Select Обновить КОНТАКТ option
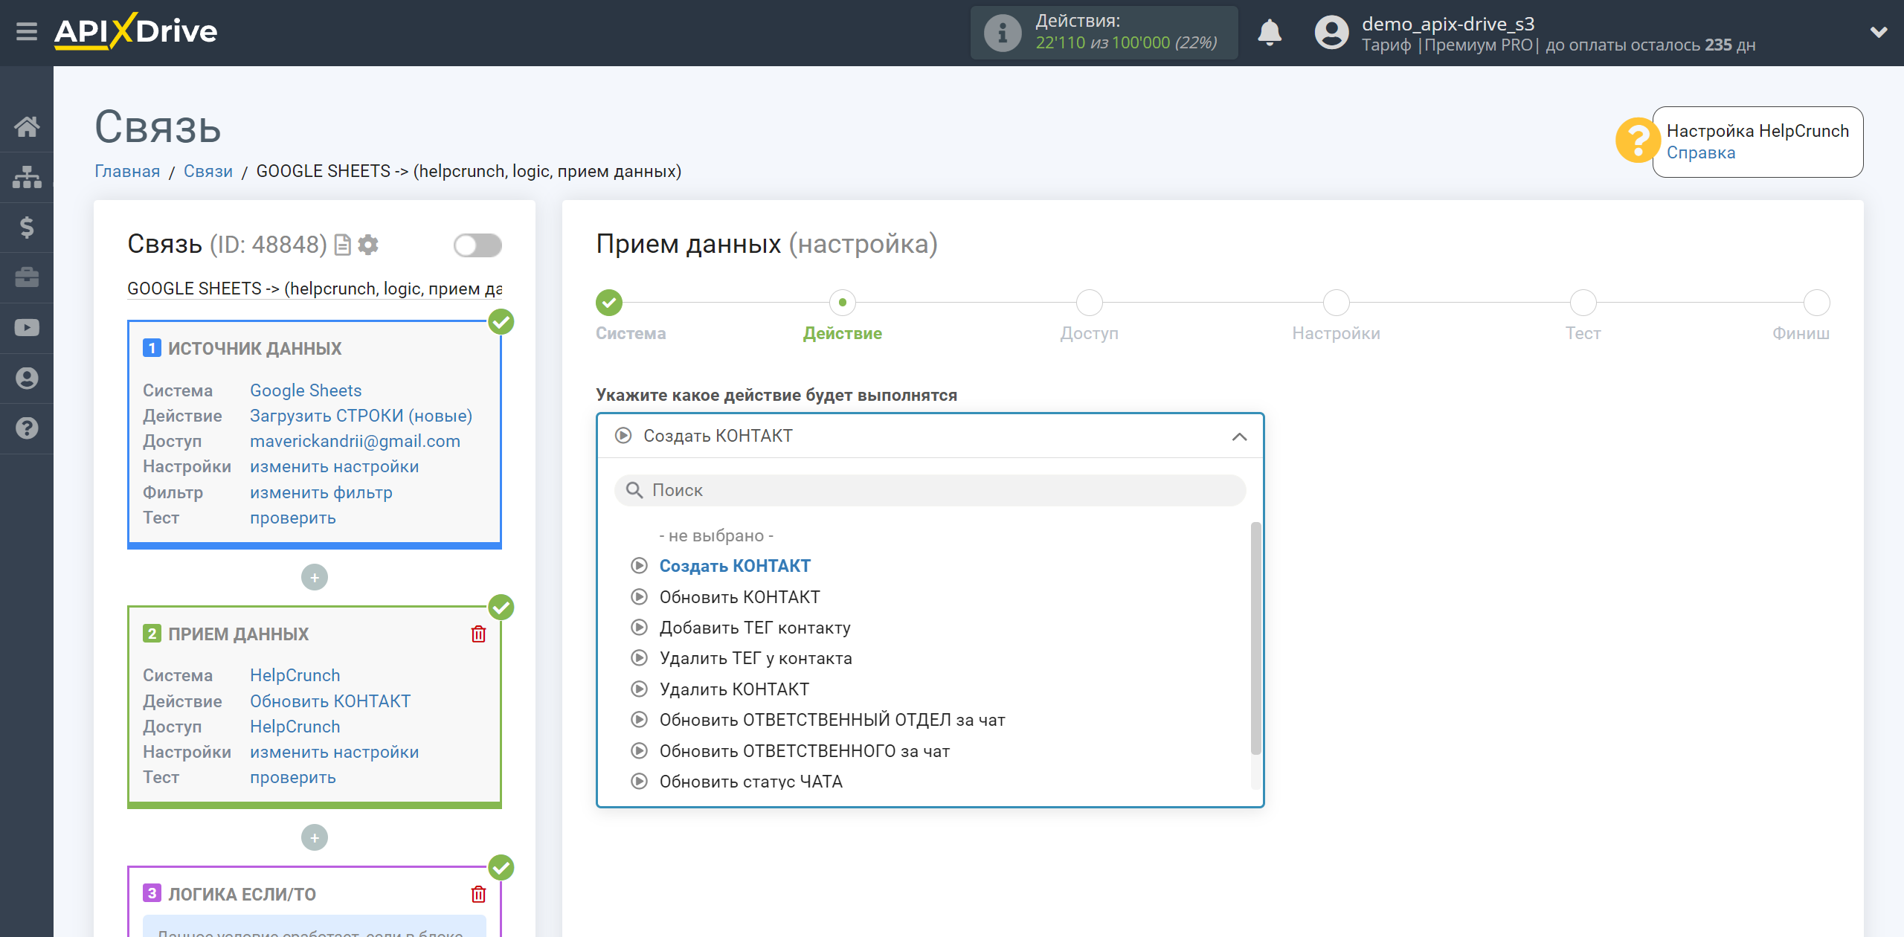The image size is (1904, 937). coord(739,597)
